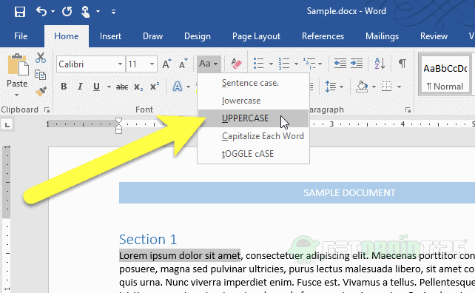
Task: Open Line and Paragraph Spacing icon
Action: pos(331,87)
